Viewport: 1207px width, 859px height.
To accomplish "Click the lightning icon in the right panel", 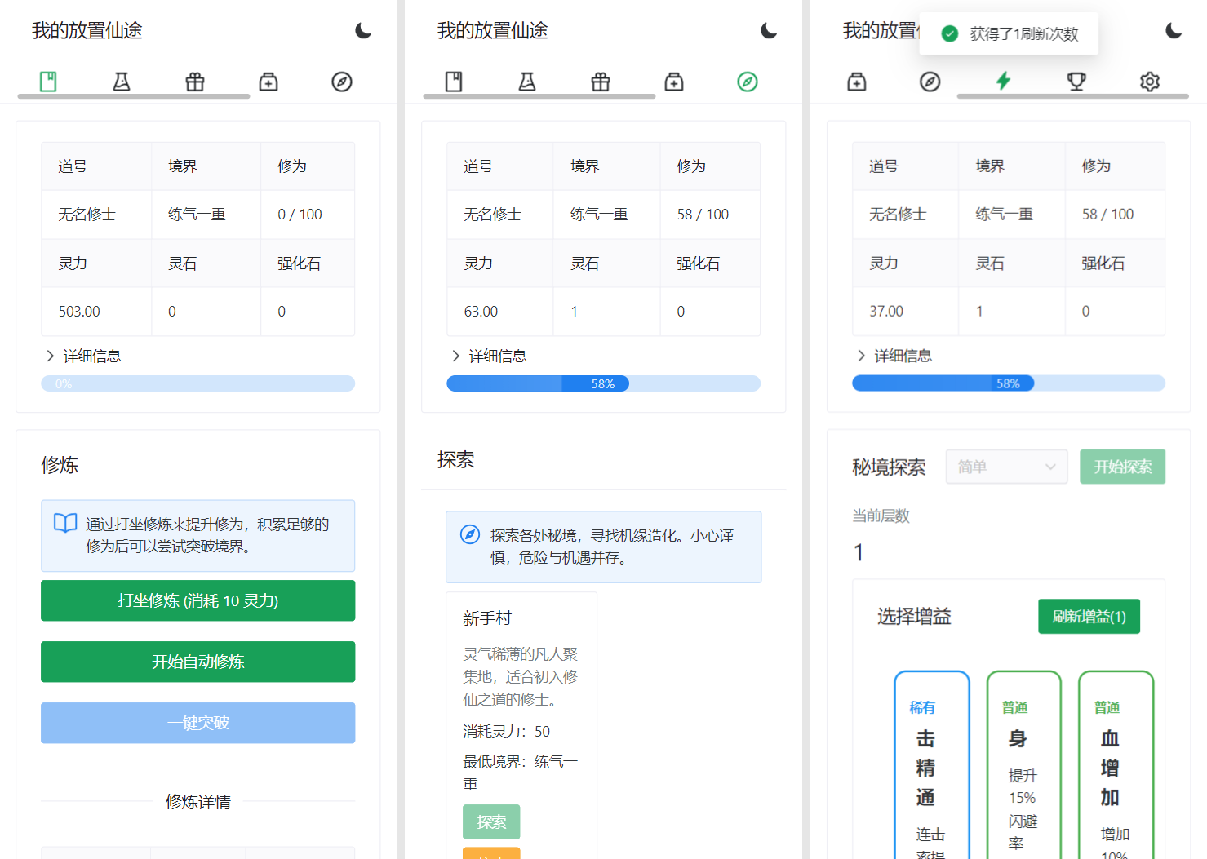I will (1004, 81).
